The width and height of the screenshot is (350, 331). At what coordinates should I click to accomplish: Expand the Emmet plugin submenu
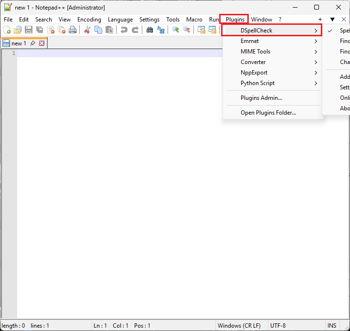272,41
